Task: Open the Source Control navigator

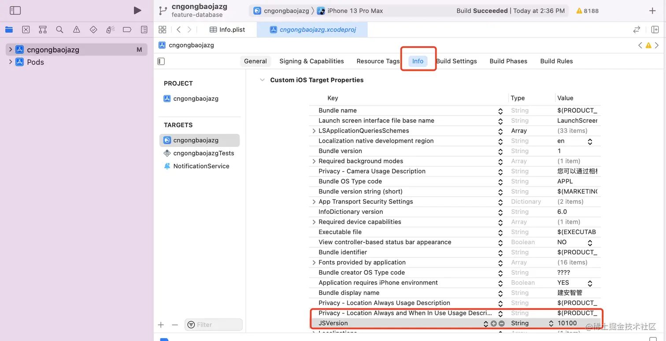Action: tap(26, 29)
